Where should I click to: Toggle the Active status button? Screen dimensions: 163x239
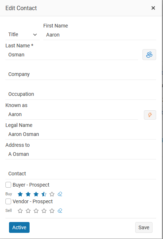pos(19,227)
